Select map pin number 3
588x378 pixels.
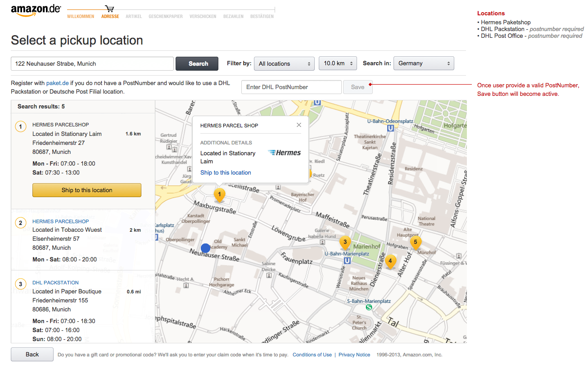pos(345,243)
